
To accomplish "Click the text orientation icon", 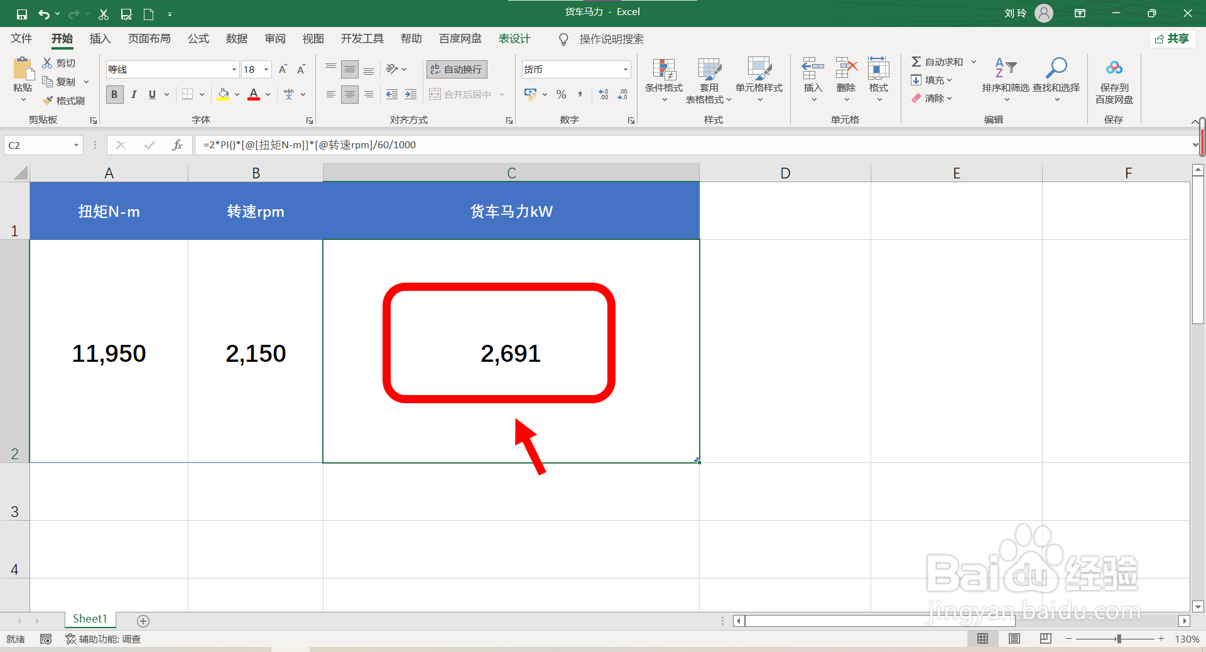I will click(392, 69).
